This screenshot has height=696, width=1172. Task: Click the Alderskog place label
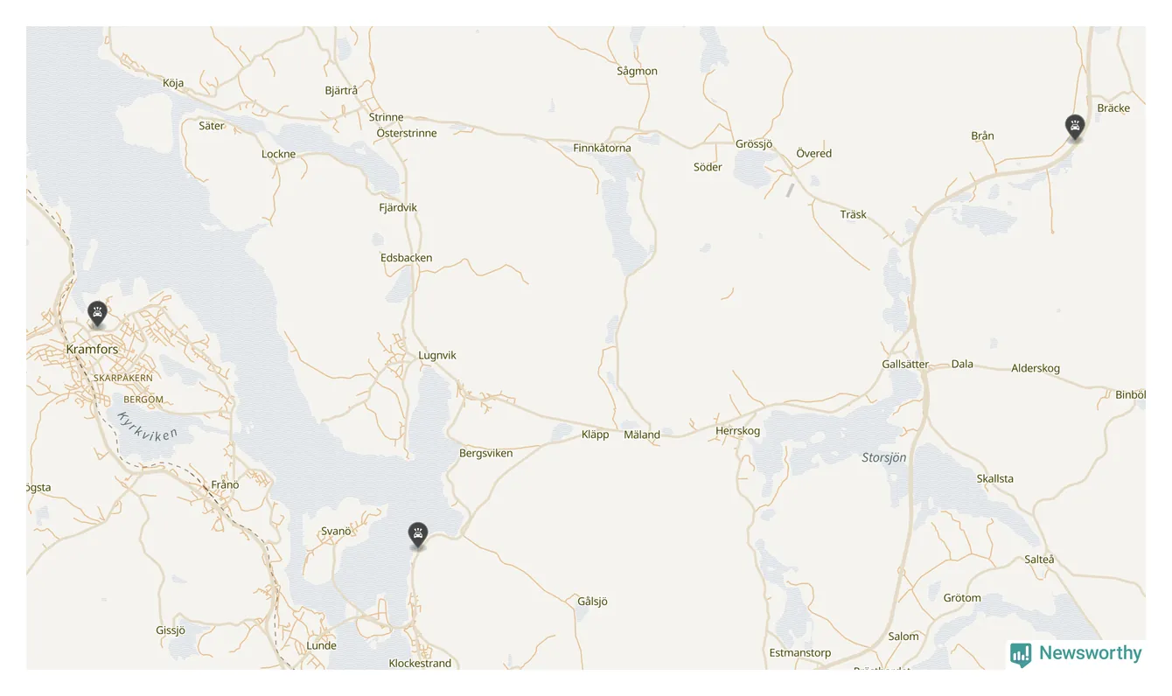tap(1036, 369)
